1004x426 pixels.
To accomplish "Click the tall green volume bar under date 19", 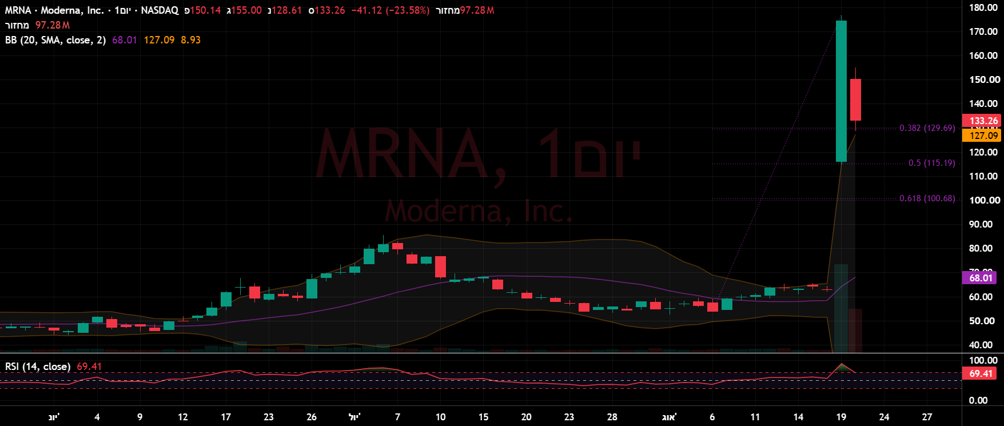I will click(x=841, y=308).
